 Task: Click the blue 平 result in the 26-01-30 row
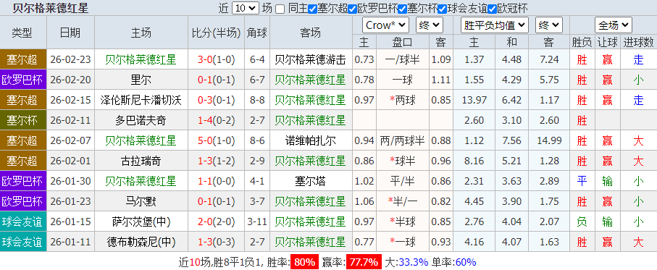pos(582,181)
